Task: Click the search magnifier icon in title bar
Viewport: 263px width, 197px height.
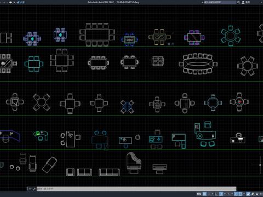Action: (238, 2)
